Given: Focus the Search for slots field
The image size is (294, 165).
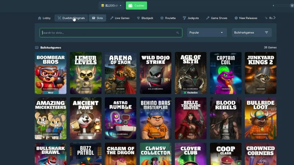Looking at the screenshot, I should pos(111,33).
